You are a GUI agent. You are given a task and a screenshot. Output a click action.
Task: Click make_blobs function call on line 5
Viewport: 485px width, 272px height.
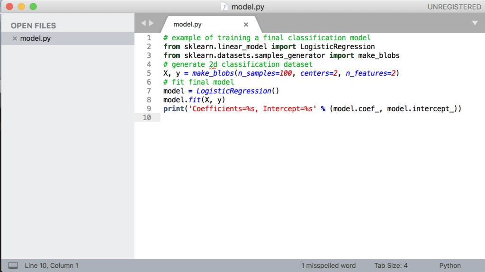(x=213, y=73)
